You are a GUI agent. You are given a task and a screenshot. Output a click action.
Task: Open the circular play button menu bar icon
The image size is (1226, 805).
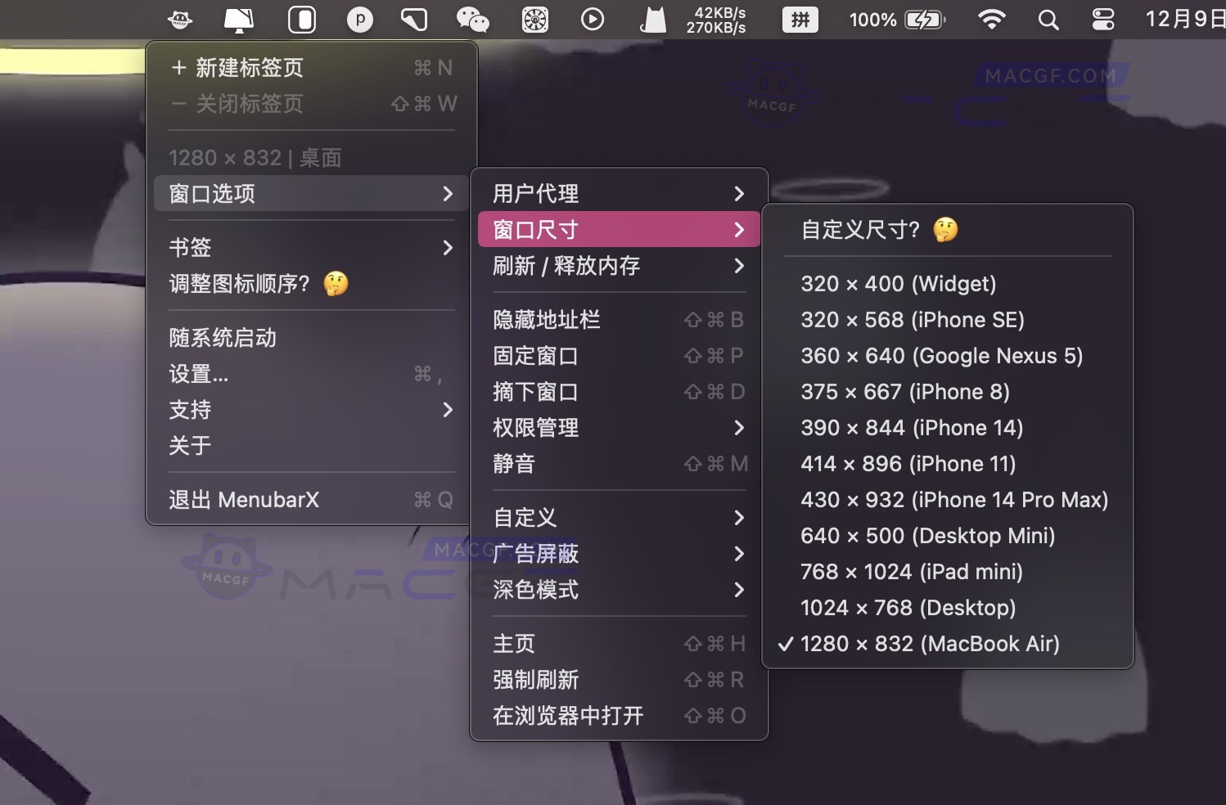(592, 19)
